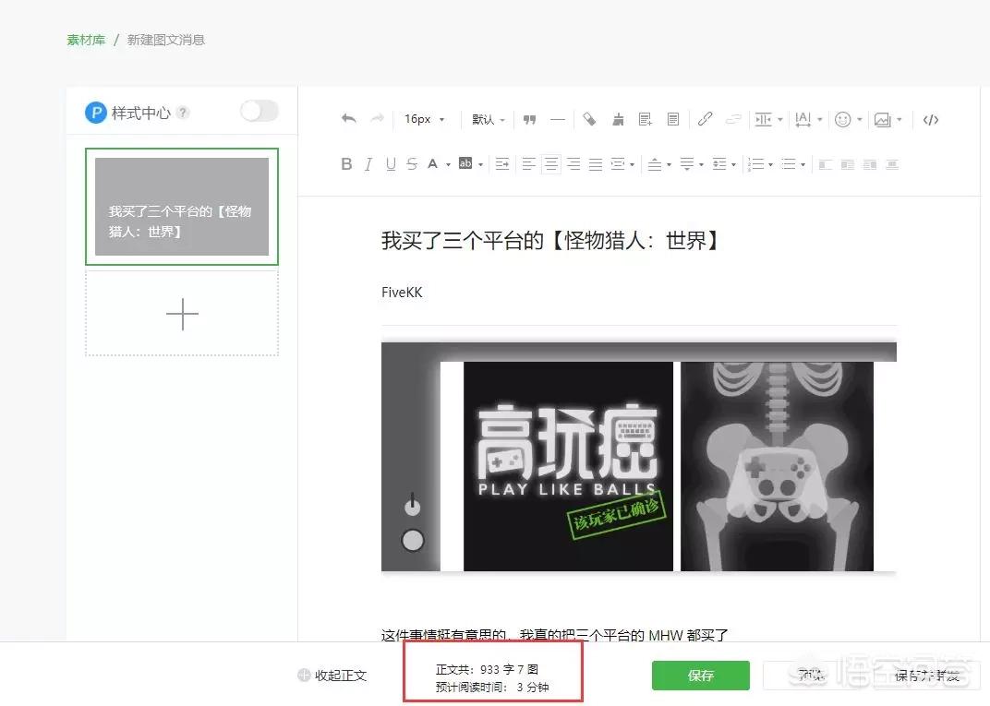Click the help question mark beside 样式中心

183,113
